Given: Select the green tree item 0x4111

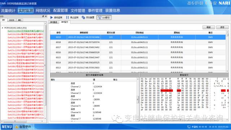Looking at the screenshot, I should point(26,31).
